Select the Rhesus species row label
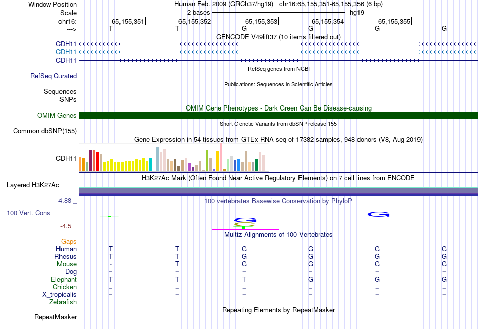 66,256
